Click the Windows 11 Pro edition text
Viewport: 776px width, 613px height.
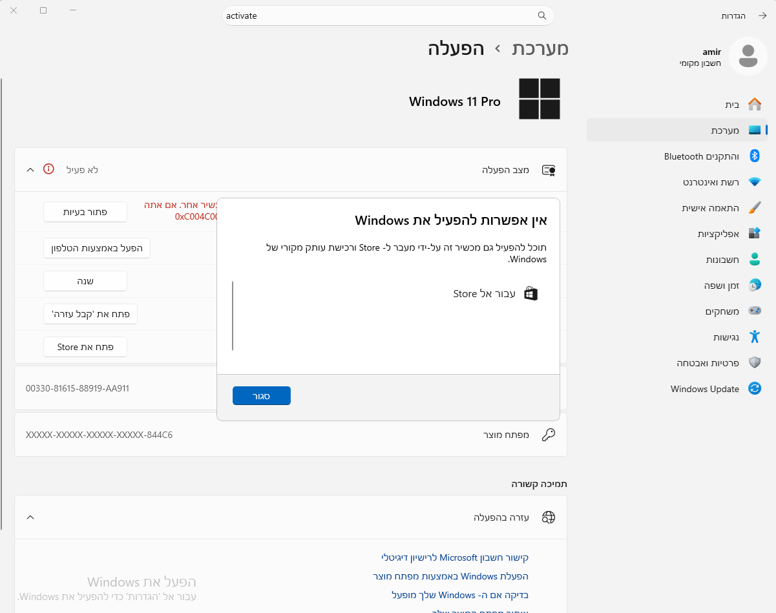click(455, 101)
